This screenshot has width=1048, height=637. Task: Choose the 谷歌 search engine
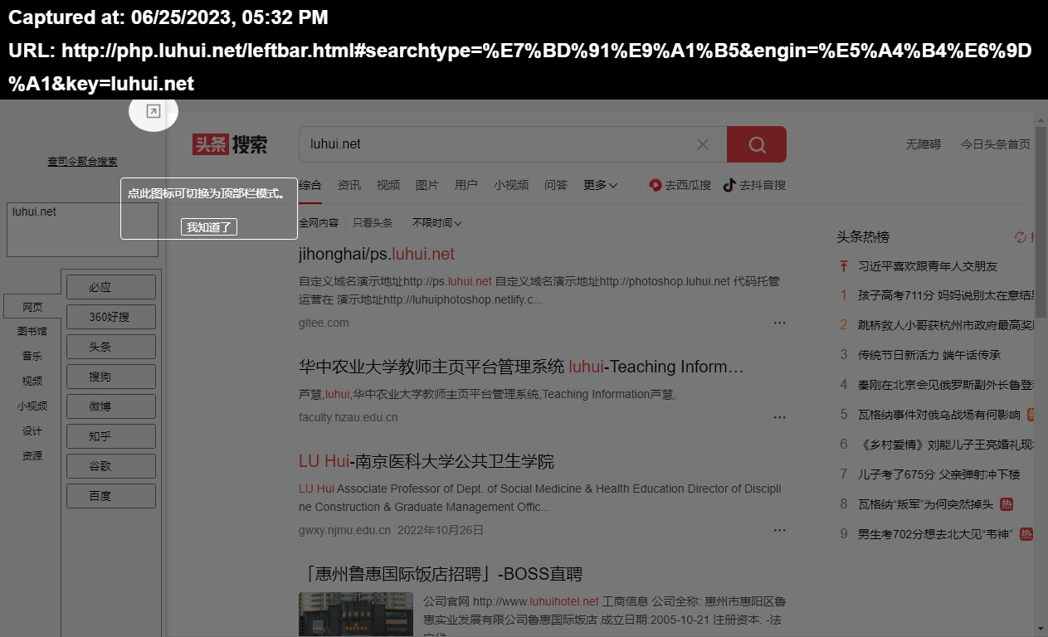pos(111,466)
